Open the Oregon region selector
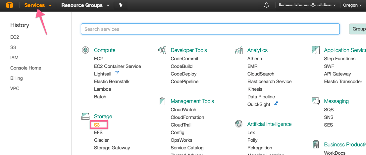Screen dimensions: 366x155 [352, 5]
